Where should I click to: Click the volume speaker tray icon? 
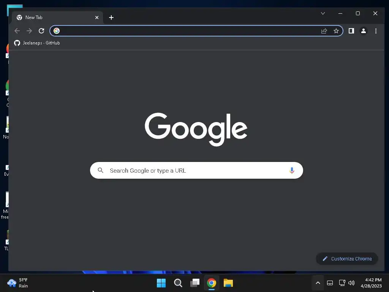[x=351, y=283]
